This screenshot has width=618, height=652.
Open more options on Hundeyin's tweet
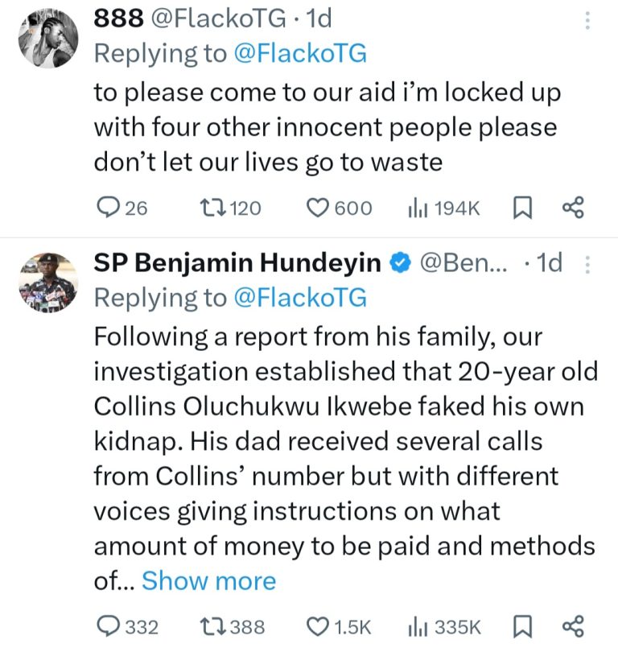tap(587, 264)
